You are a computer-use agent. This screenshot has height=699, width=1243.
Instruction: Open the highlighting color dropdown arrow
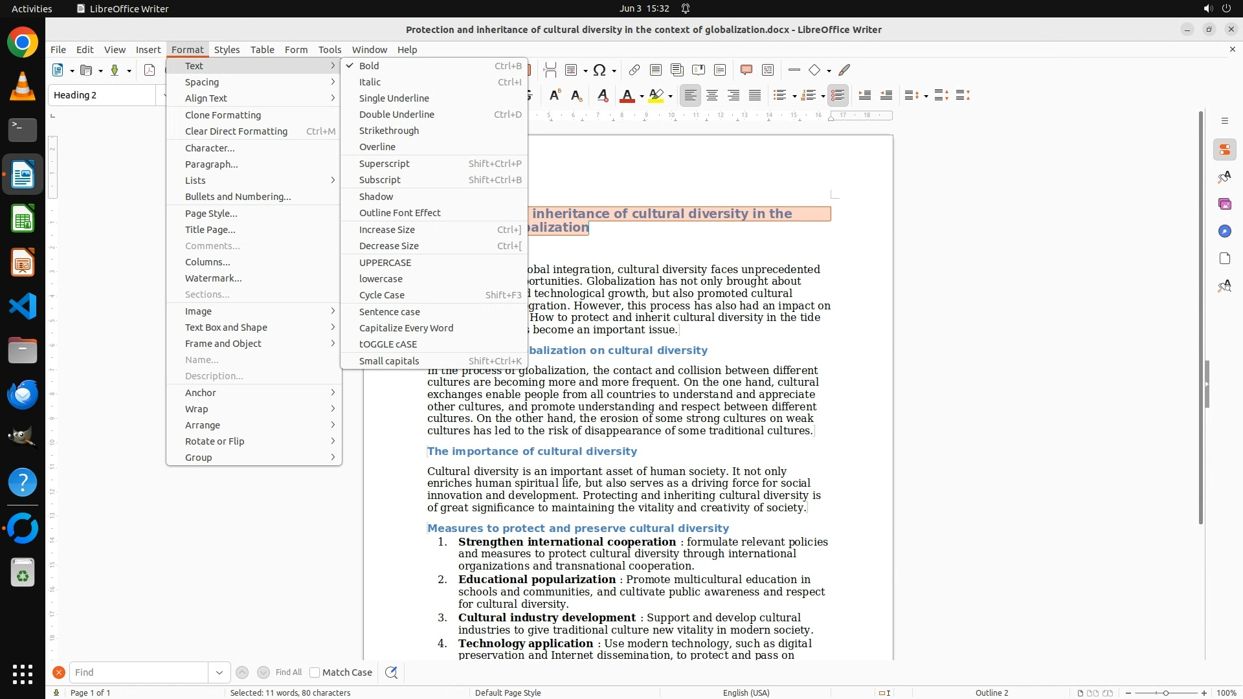tap(671, 96)
